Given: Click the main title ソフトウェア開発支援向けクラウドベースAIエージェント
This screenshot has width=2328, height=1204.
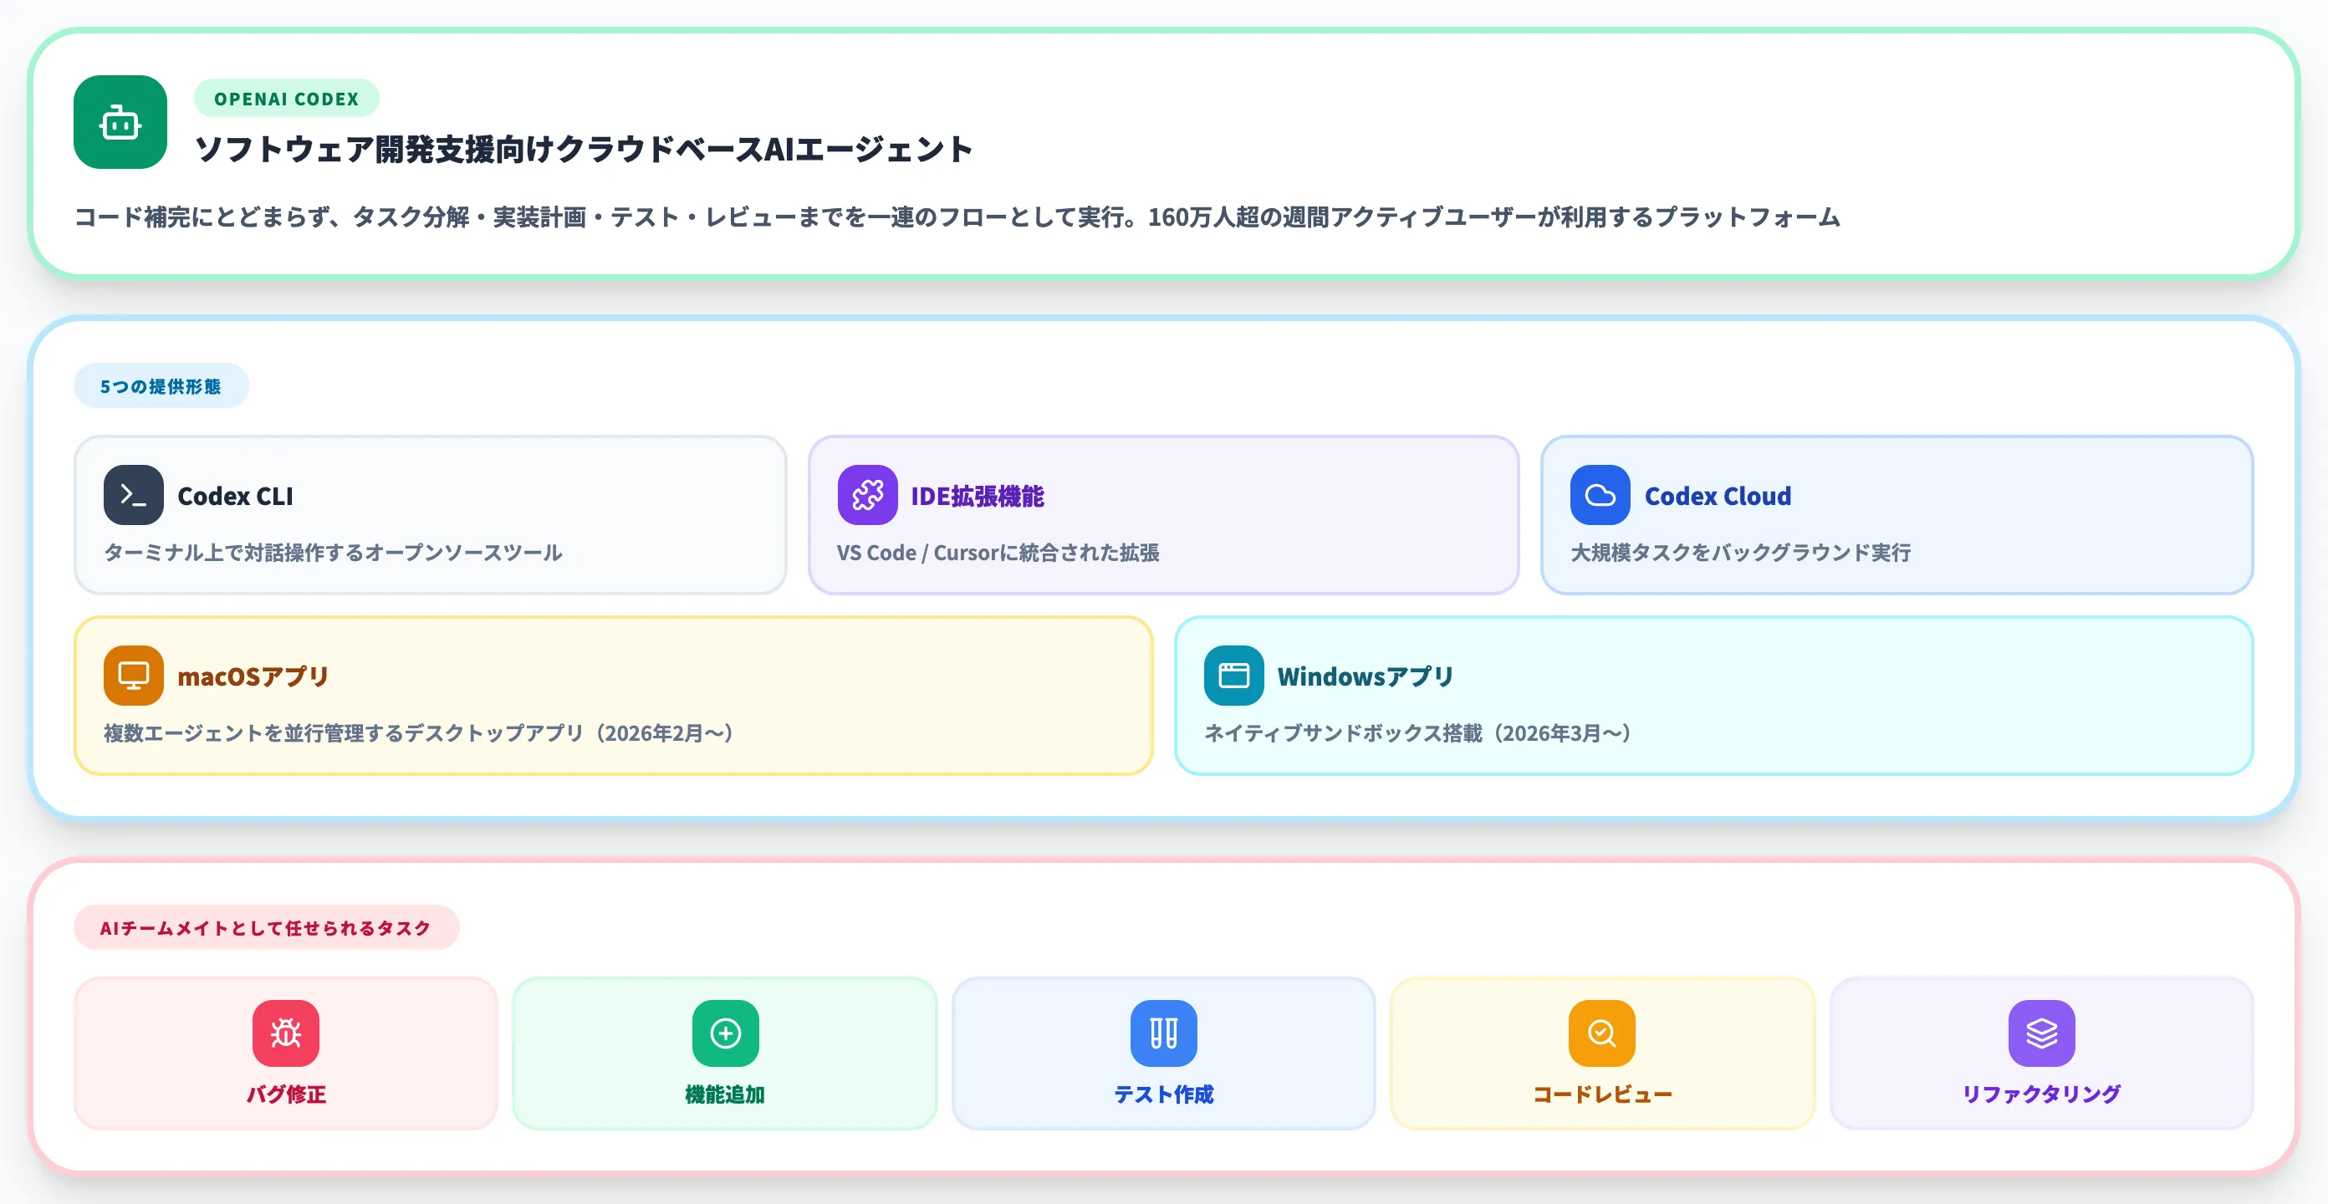Looking at the screenshot, I should click(x=585, y=148).
